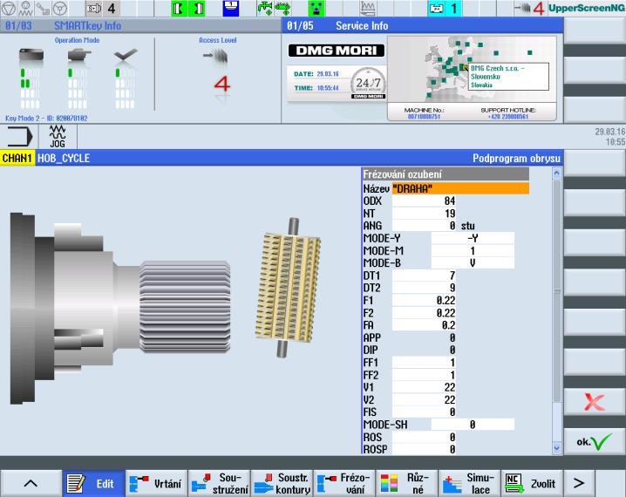Click the red X cancel icon
Image resolution: width=626 pixels, height=497 pixels.
595,402
